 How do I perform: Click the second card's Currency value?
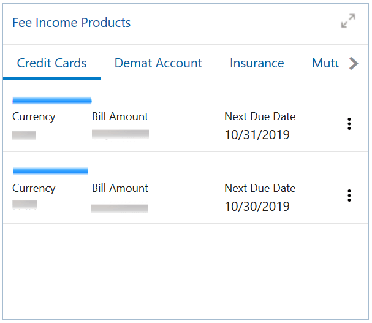click(x=25, y=205)
